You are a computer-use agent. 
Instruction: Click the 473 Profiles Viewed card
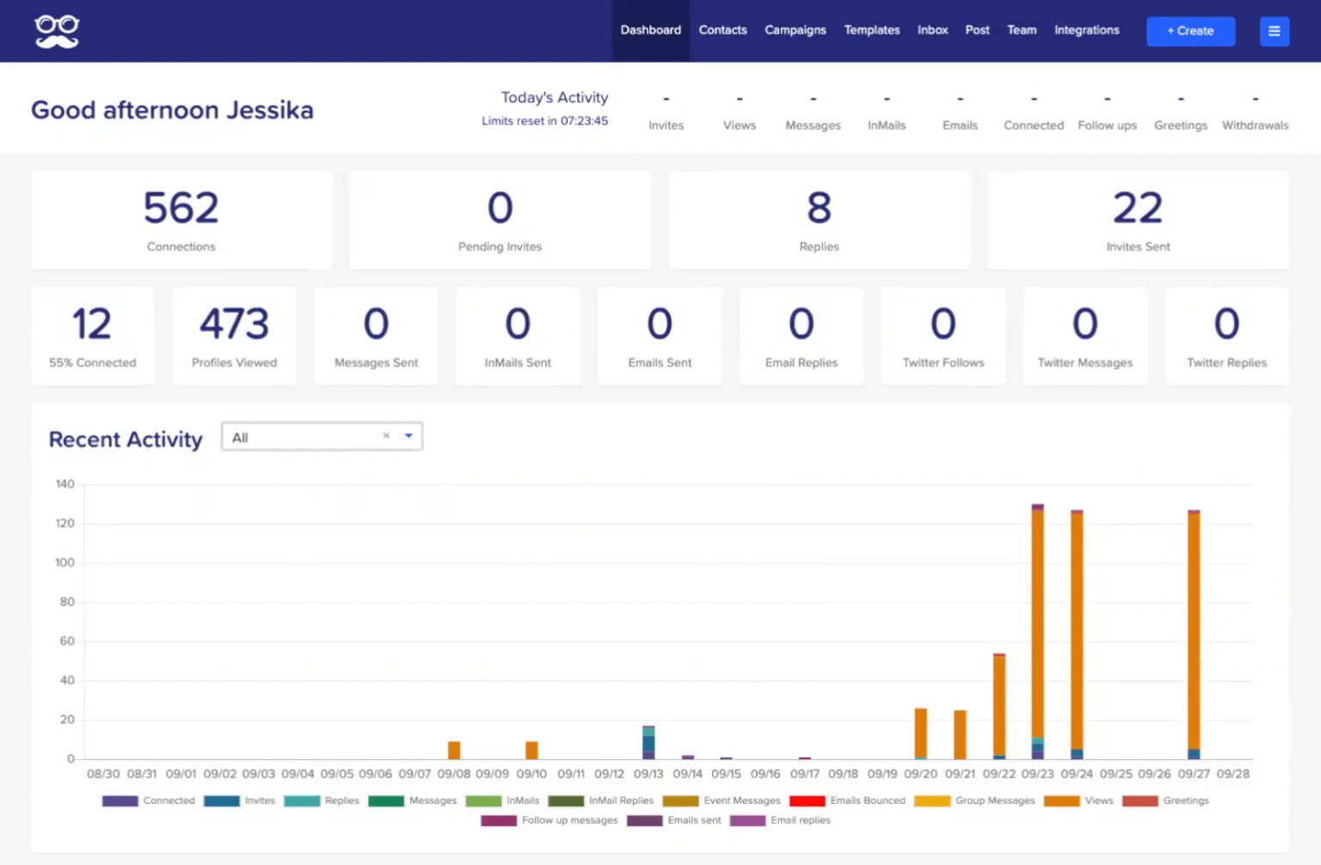[x=234, y=336]
